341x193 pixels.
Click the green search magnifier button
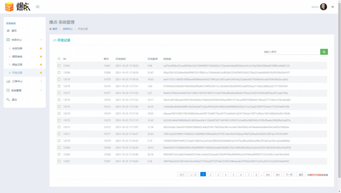[324, 52]
